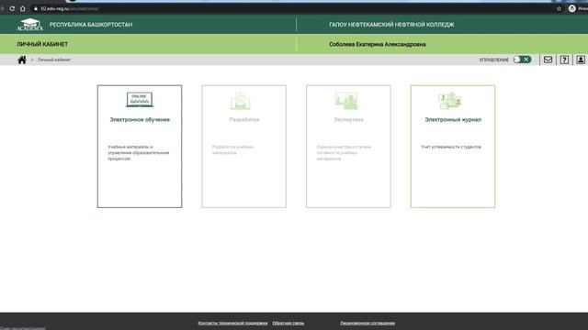Open the Экспертиза card title

(349, 120)
